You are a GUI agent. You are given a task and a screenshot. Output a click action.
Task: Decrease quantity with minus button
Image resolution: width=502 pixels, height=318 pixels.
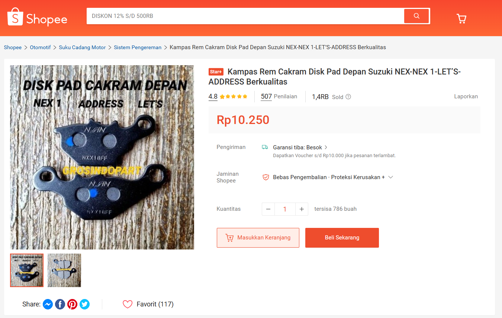coord(268,209)
